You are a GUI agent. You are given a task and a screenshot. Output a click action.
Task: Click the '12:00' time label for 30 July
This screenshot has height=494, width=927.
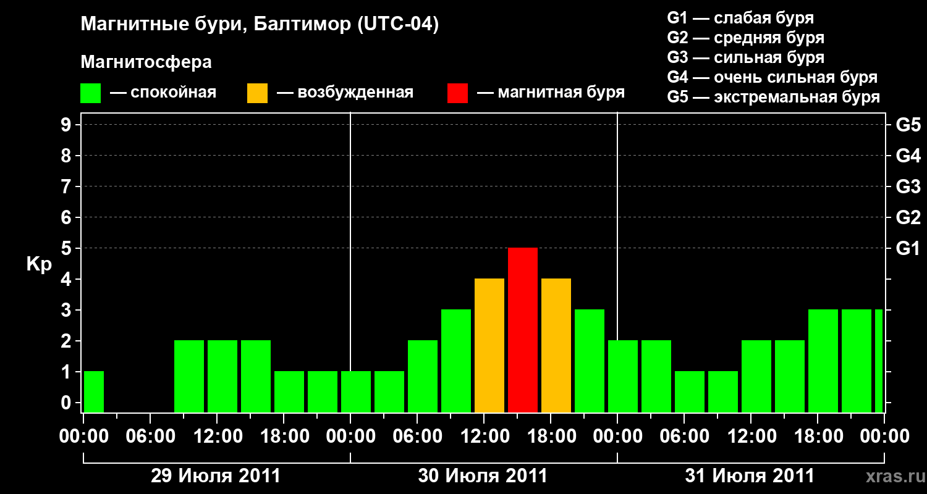484,437
